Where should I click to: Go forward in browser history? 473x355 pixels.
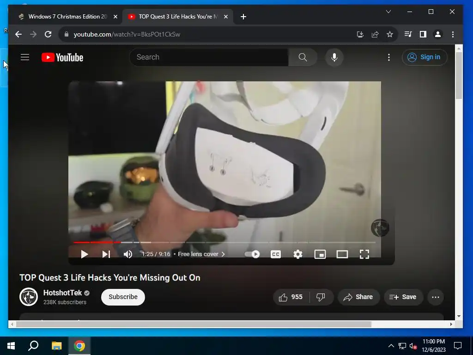pyautogui.click(x=33, y=34)
